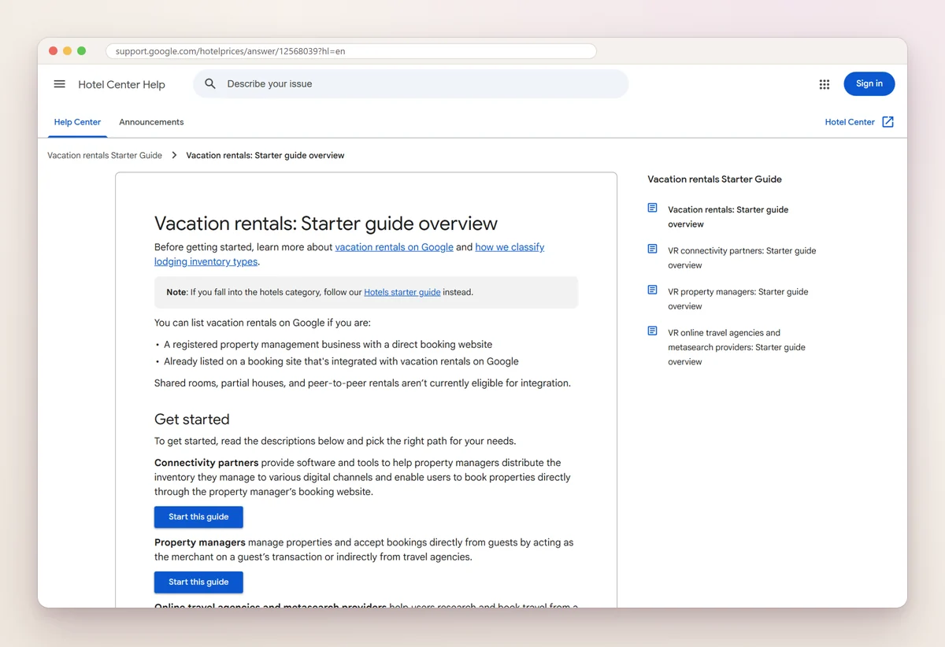Open the hamburger main menu

point(59,84)
